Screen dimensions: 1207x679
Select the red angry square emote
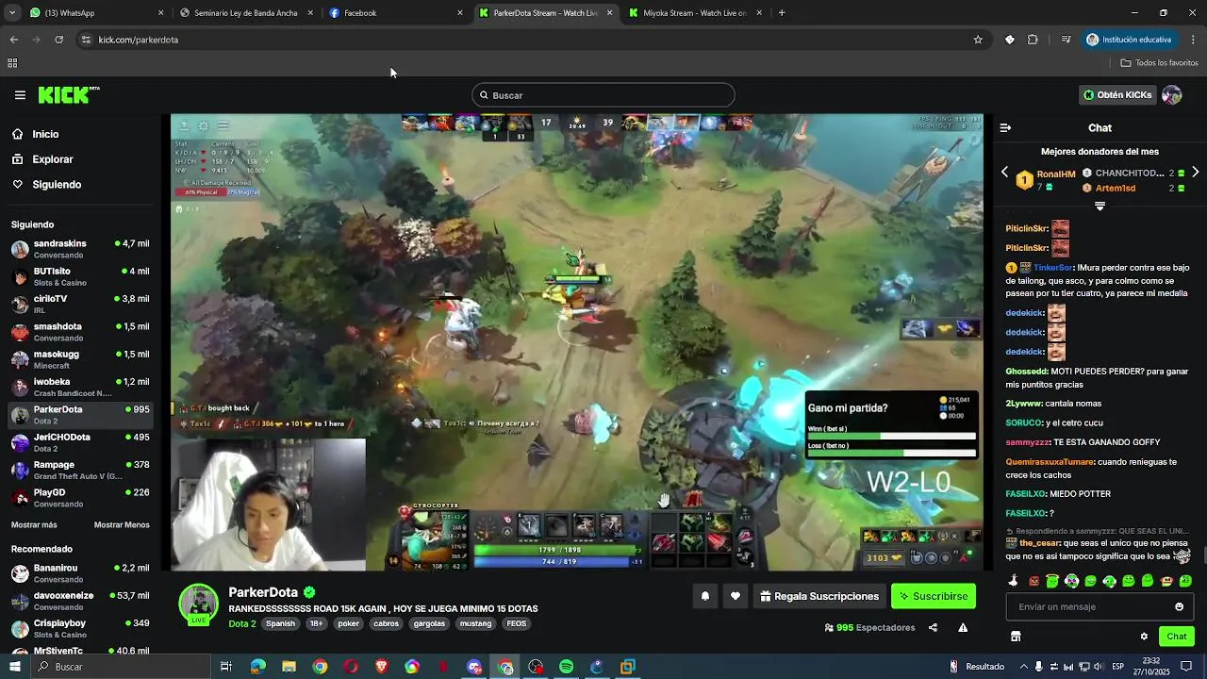coord(1033,581)
